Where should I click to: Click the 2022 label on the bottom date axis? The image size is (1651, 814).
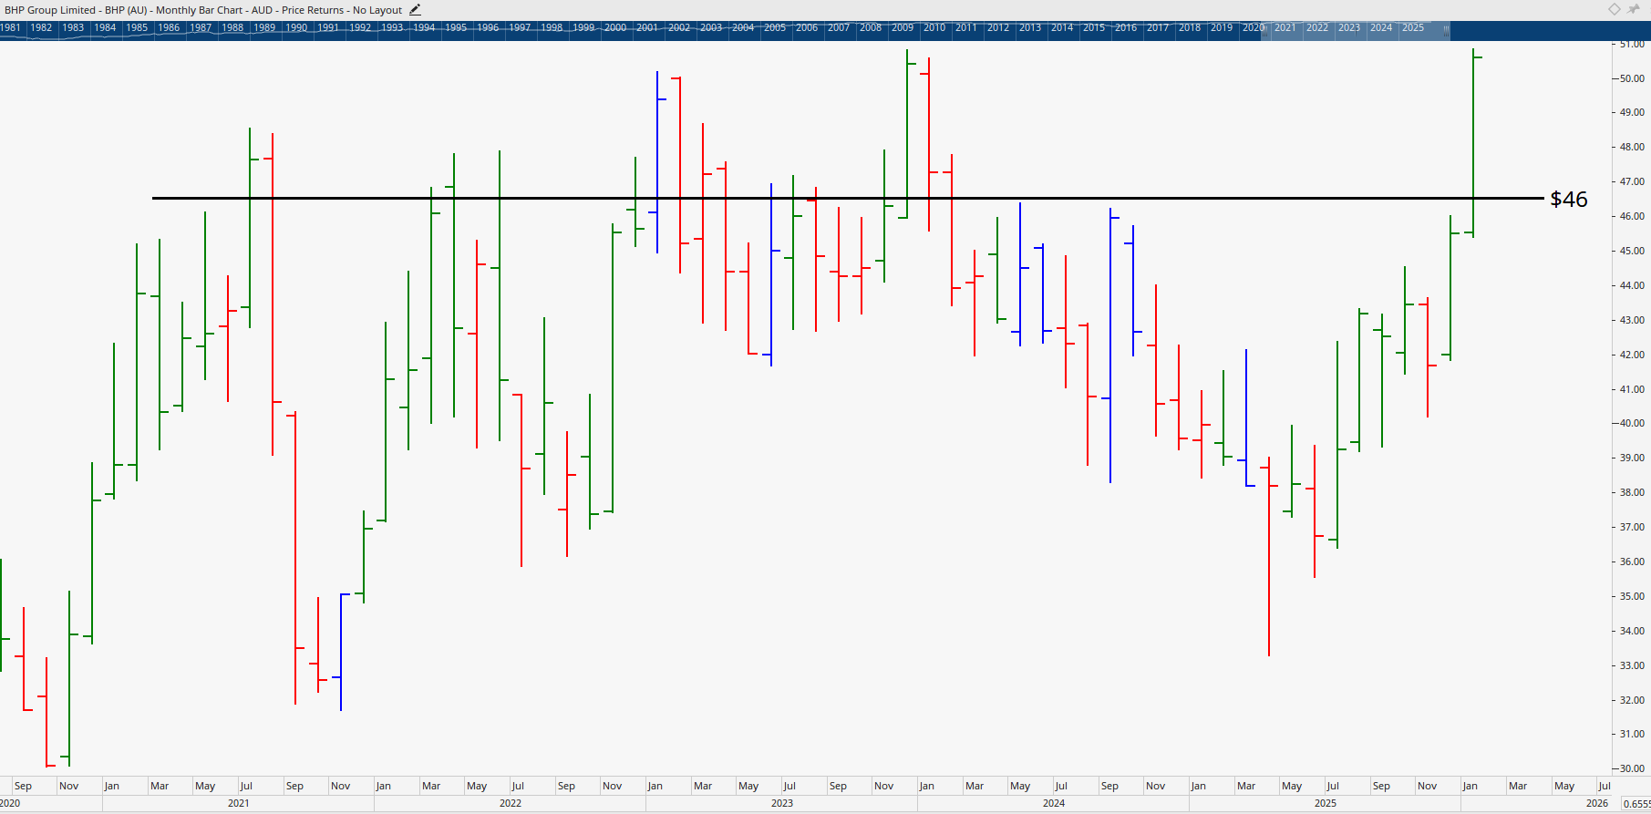tap(511, 803)
